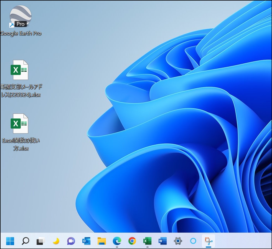The height and width of the screenshot is (249, 272).
Task: Switch to Snipping Tool on taskbar
Action: [x=208, y=241]
